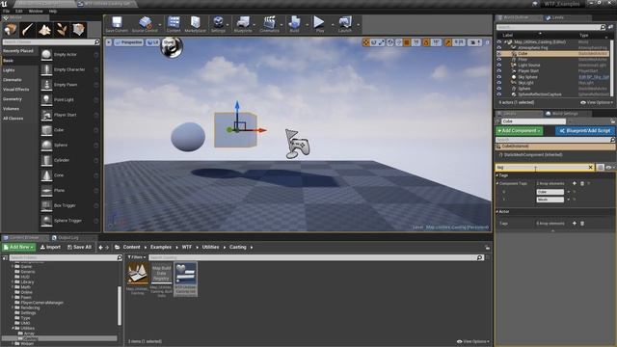Clear the details search field X
Screen dimensions: 617x347
[x=590, y=167]
